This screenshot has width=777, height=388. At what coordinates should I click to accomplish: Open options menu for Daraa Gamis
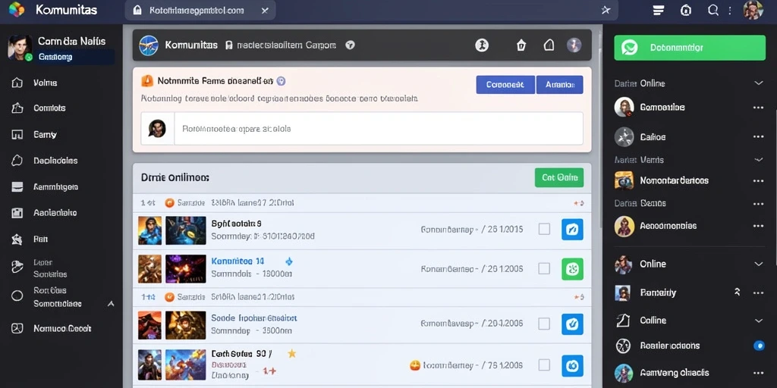(758, 203)
